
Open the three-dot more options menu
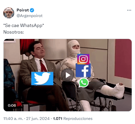(129, 10)
